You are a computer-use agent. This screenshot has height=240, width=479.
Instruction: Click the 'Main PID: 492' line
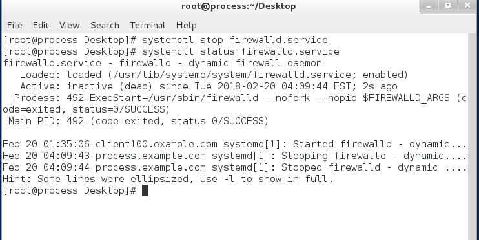pyautogui.click(x=138, y=121)
